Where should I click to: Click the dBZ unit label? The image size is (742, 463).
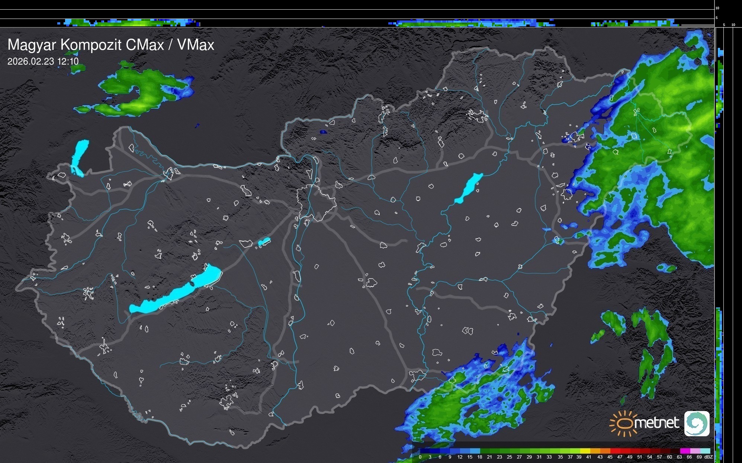[709, 457]
